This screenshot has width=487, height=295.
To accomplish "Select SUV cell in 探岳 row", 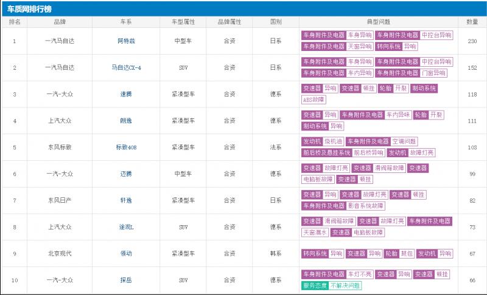I will [x=183, y=280].
